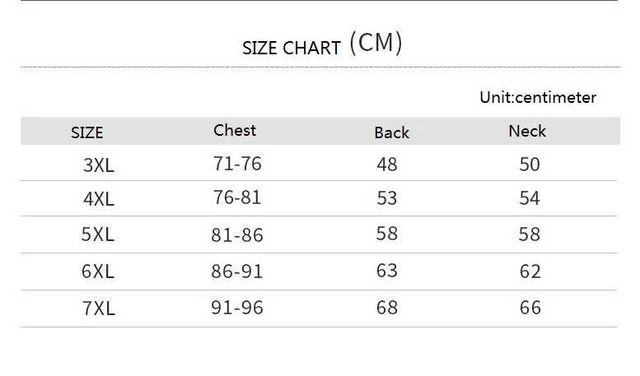Click the Back value 63 for 6XL

(387, 271)
